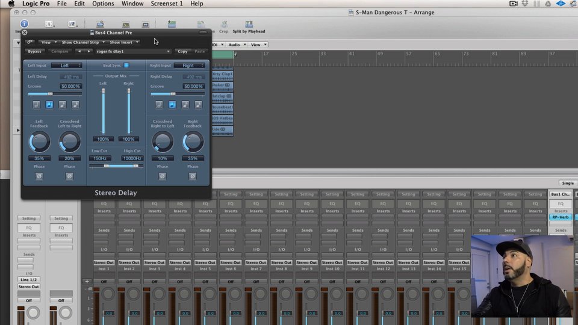Toggle the Bypass button in the plugin header

(x=35, y=52)
